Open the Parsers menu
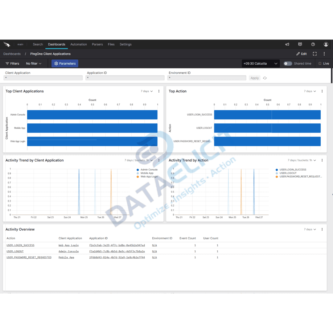The height and width of the screenshot is (333, 333). pyautogui.click(x=97, y=44)
